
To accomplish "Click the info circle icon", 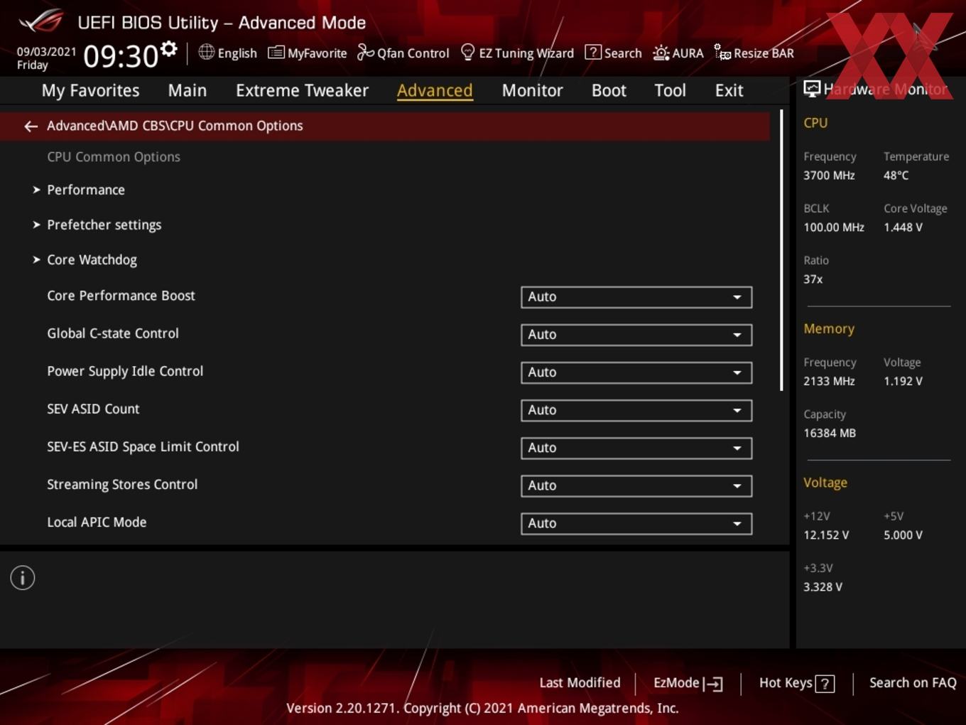I will 23,578.
